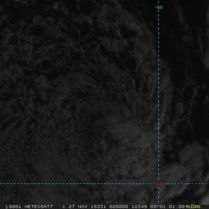Click the red -25 latitude label
The height and width of the screenshot is (209, 209).
(x=158, y=183)
